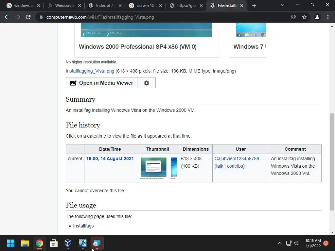Bookmark this page with the star icon
The height and width of the screenshot is (251, 335).
point(304,17)
